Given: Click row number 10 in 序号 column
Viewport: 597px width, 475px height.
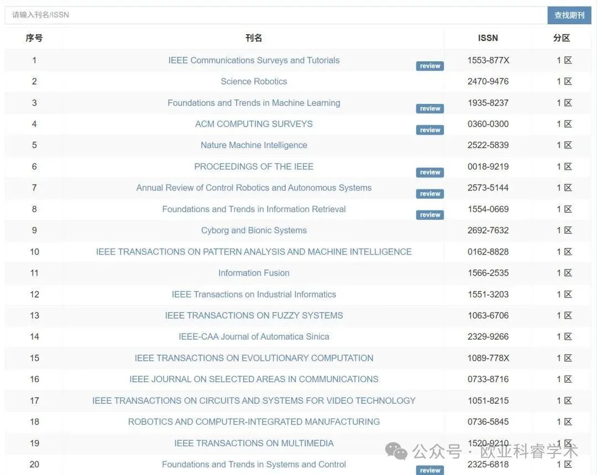Looking at the screenshot, I should (34, 252).
